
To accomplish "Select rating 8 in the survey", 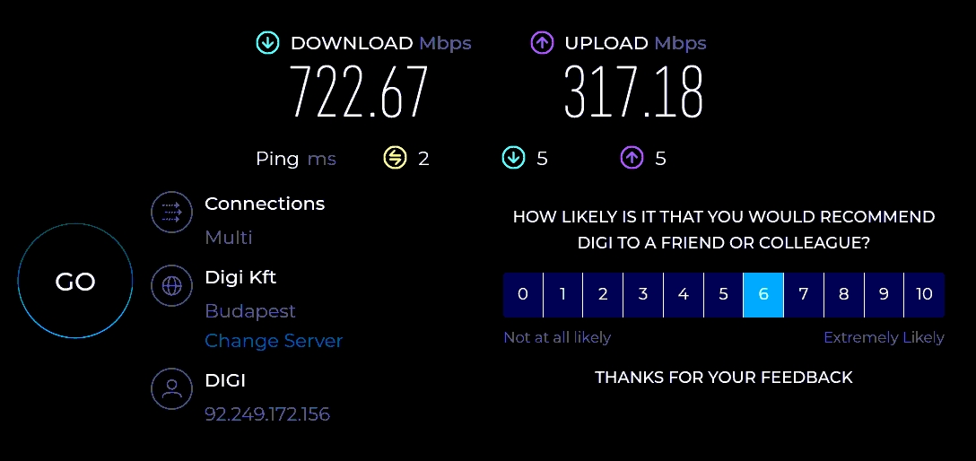I will [843, 295].
